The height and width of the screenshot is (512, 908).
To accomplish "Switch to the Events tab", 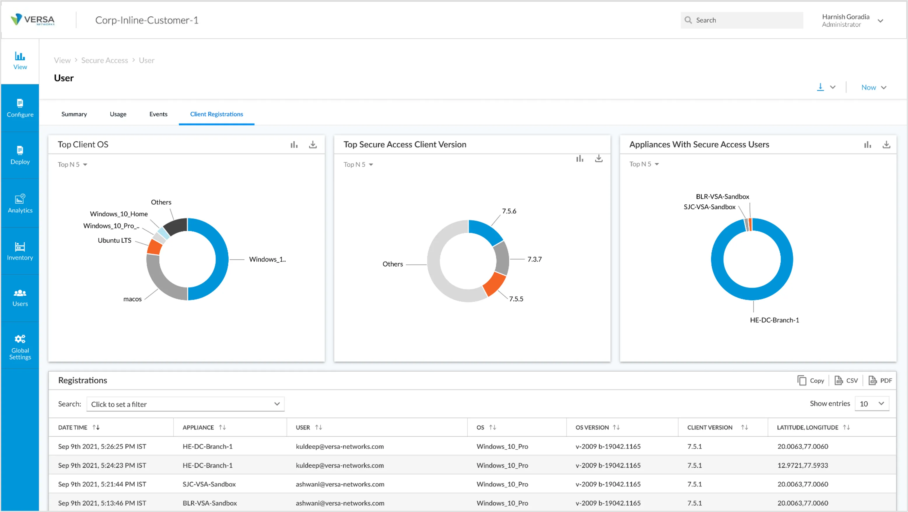I will (158, 114).
